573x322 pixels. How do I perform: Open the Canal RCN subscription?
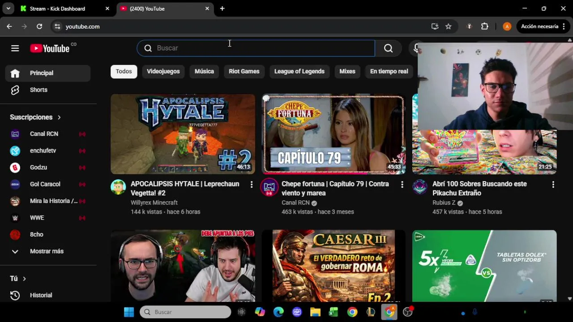48,134
